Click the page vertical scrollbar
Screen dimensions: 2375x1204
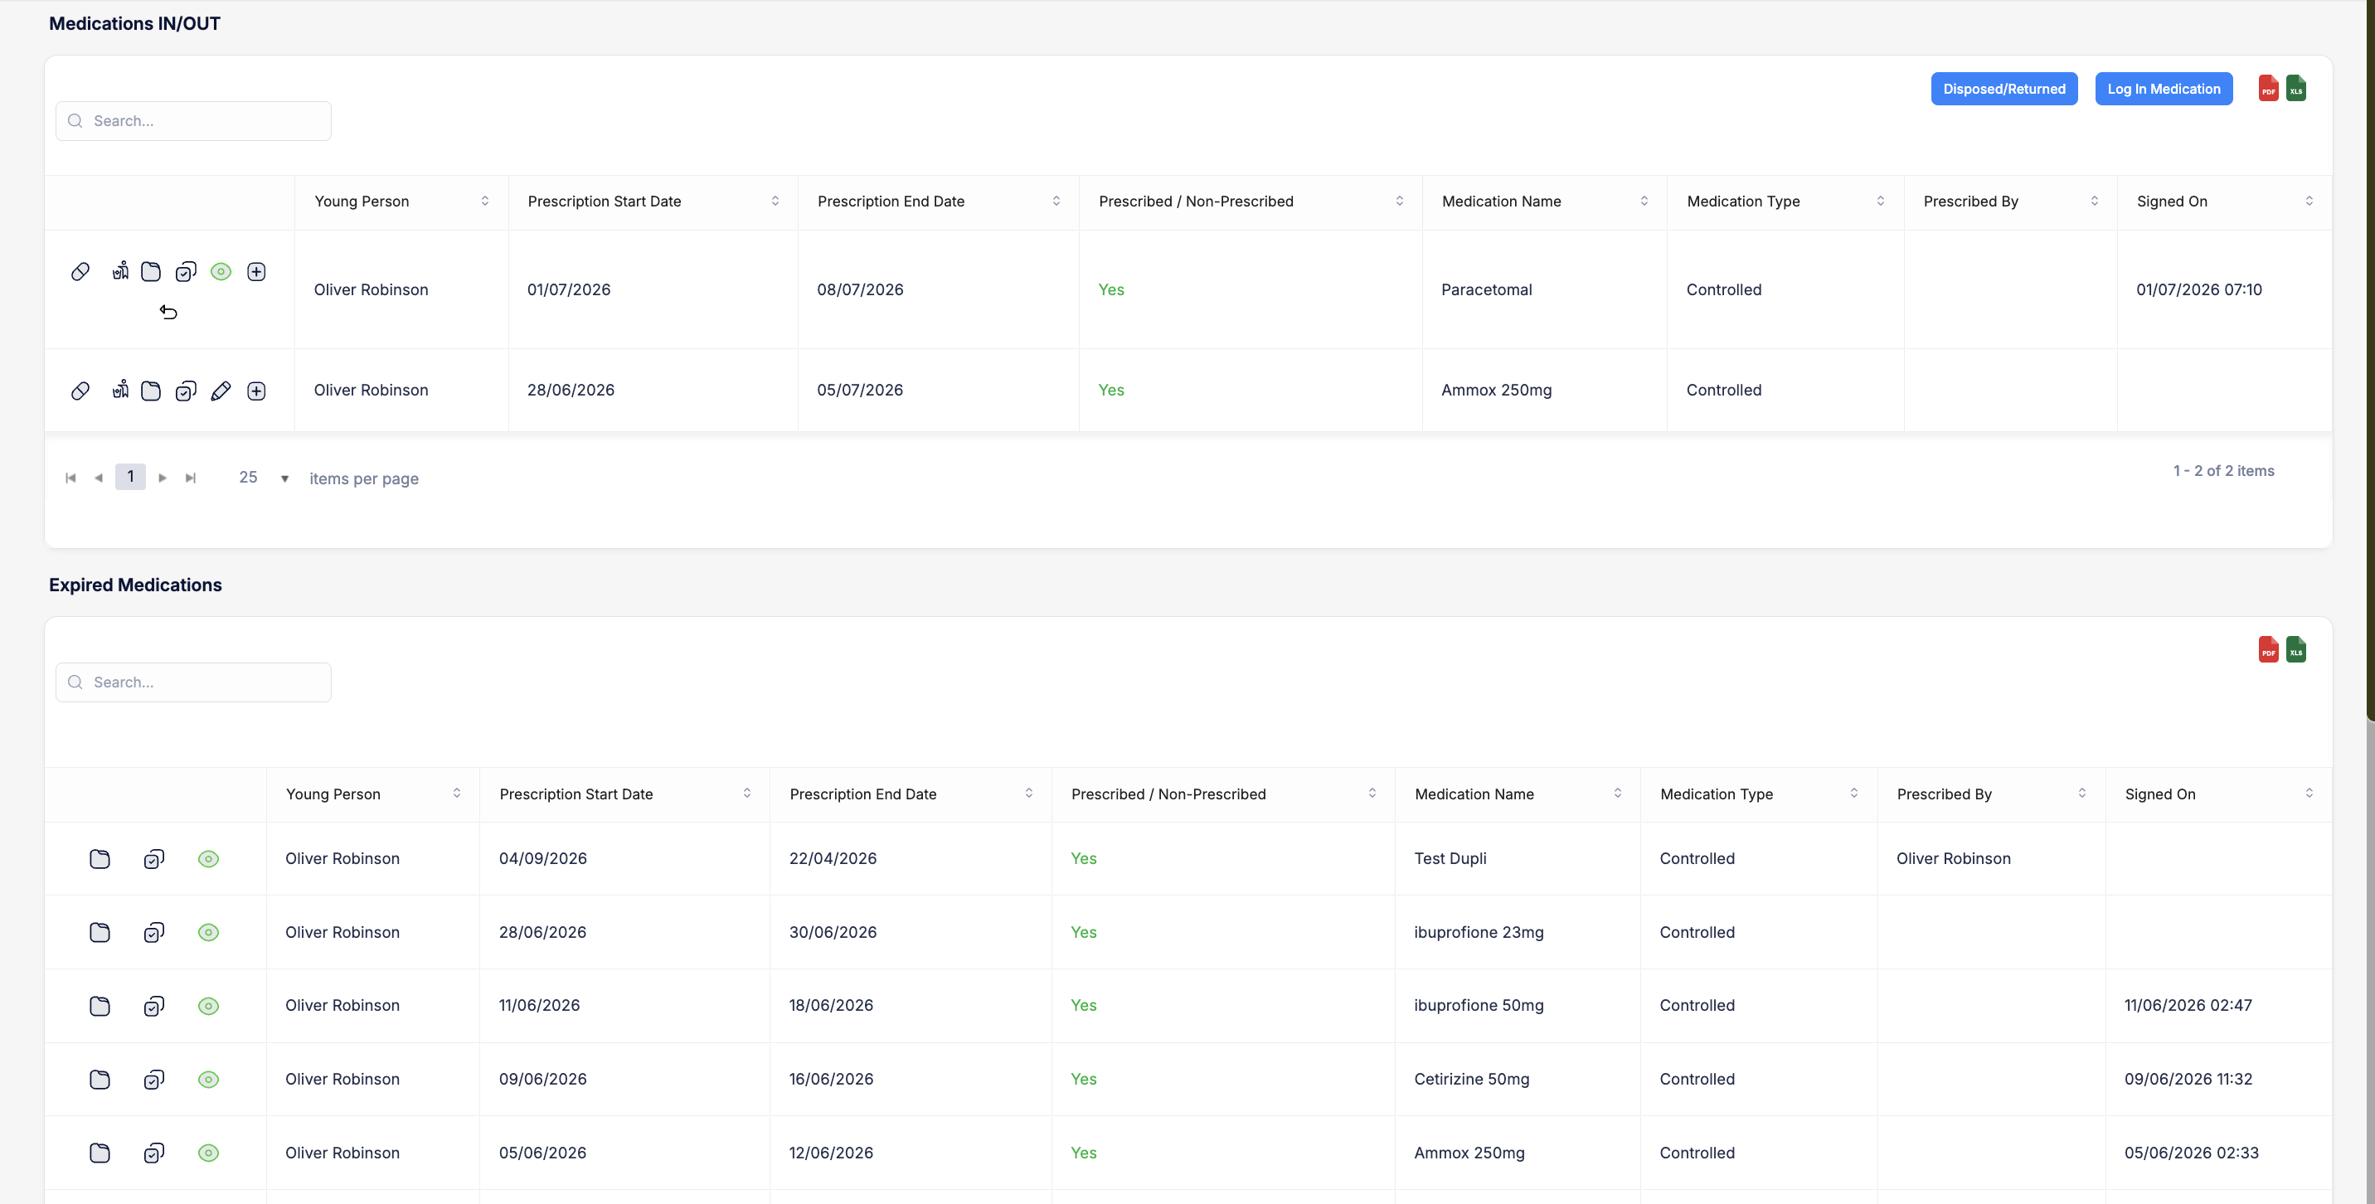coord(2369,360)
